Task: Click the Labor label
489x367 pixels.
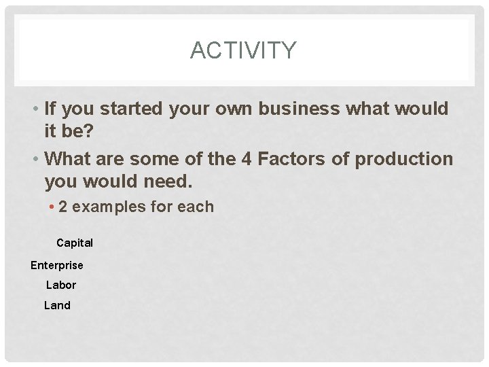Action: 61,285
